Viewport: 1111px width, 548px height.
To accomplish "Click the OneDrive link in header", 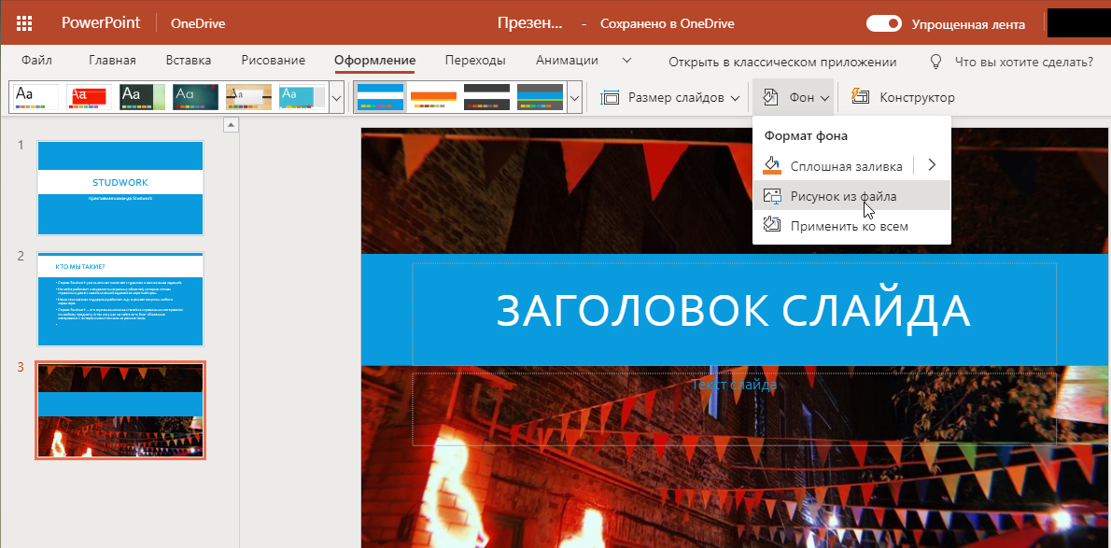I will pos(198,24).
